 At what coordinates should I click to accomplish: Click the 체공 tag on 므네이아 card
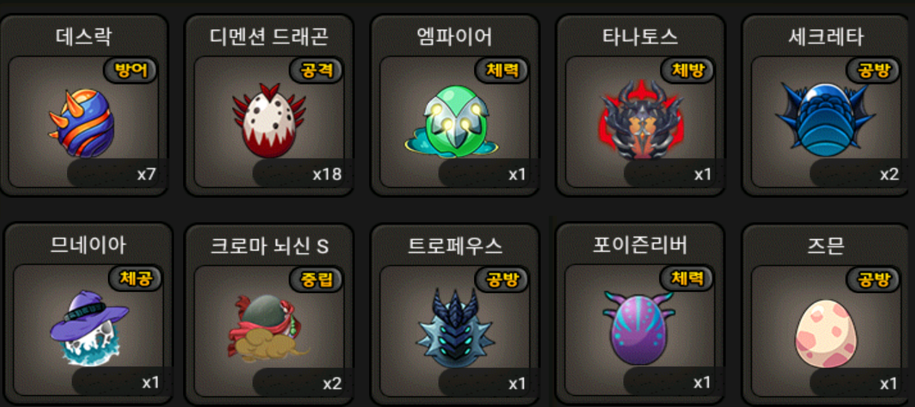[x=136, y=278]
